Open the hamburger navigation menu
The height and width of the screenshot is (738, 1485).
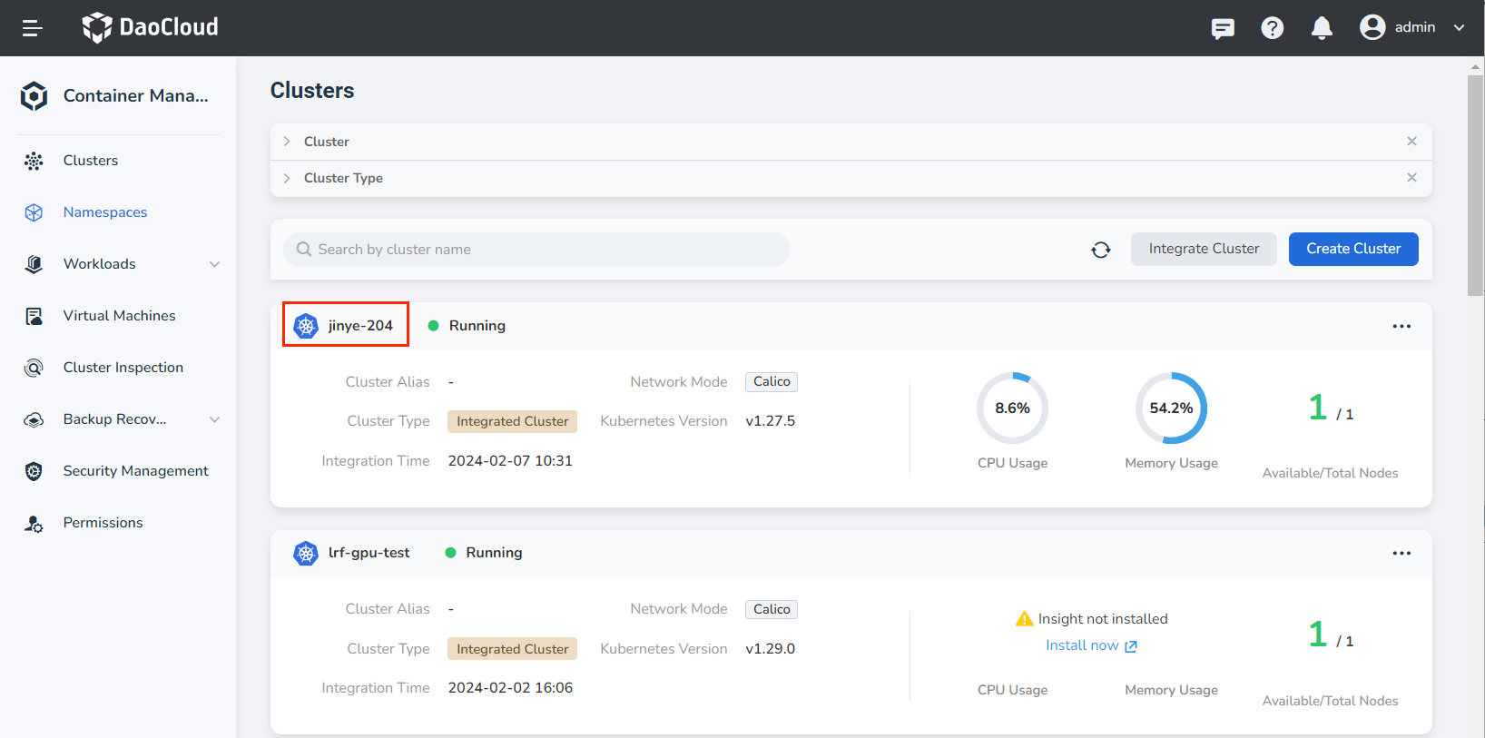32,28
